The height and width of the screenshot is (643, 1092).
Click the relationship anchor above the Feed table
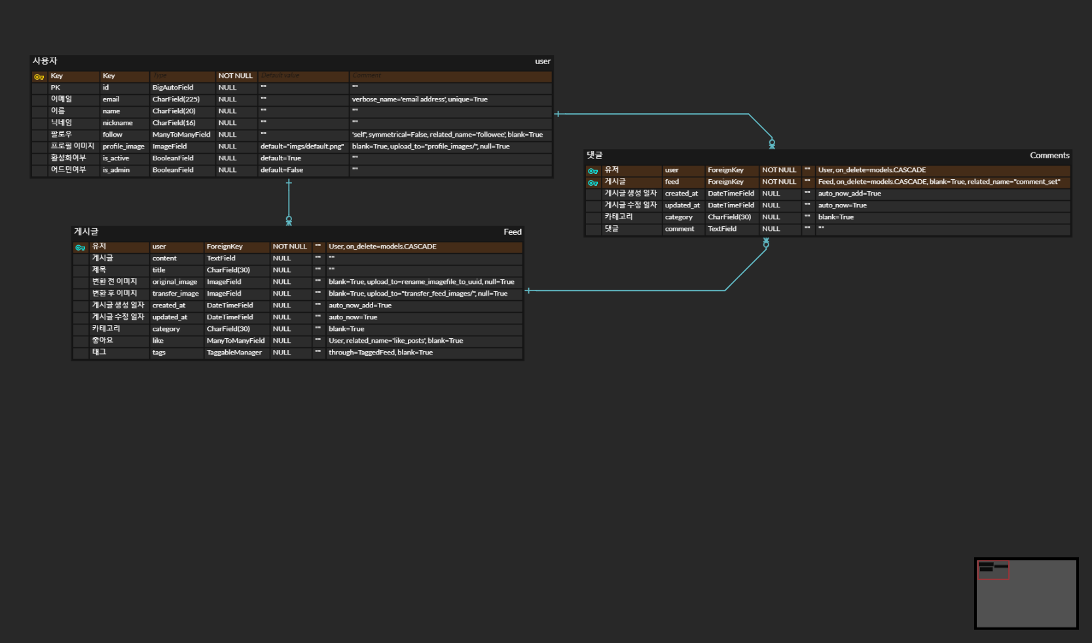[288, 220]
